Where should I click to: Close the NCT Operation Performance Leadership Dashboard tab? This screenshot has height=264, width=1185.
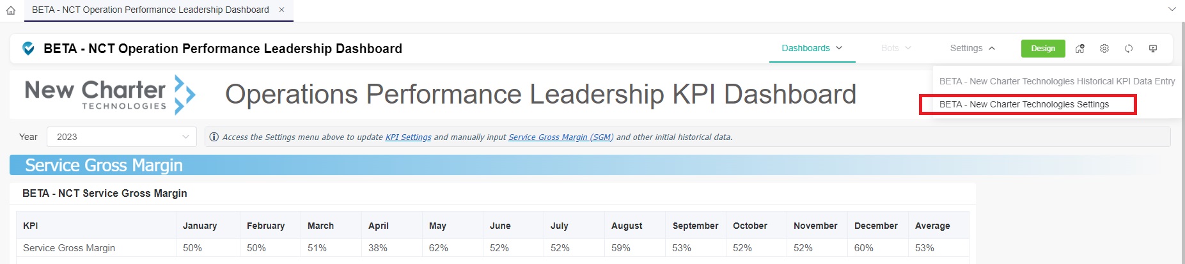click(281, 10)
